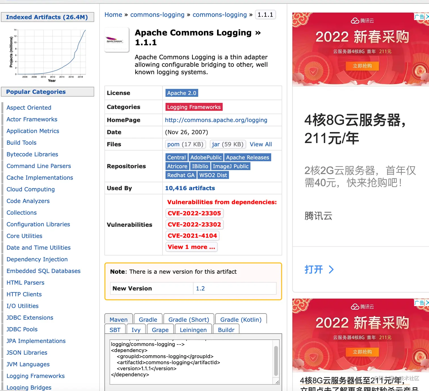The height and width of the screenshot is (391, 429).
Task: Download the pom (17 KB) file
Action: pos(185,144)
